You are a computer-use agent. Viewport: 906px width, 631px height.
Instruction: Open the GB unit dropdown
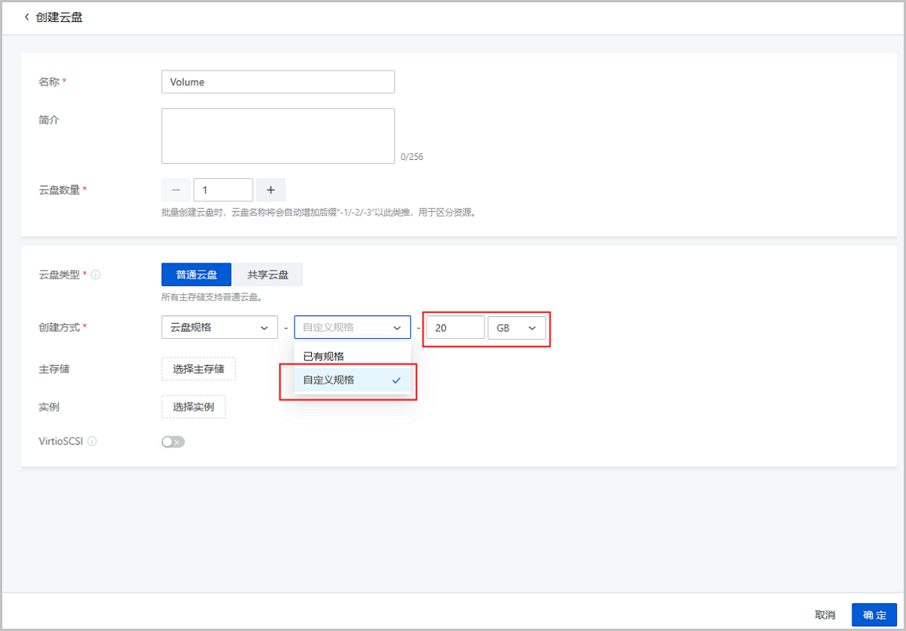click(516, 328)
